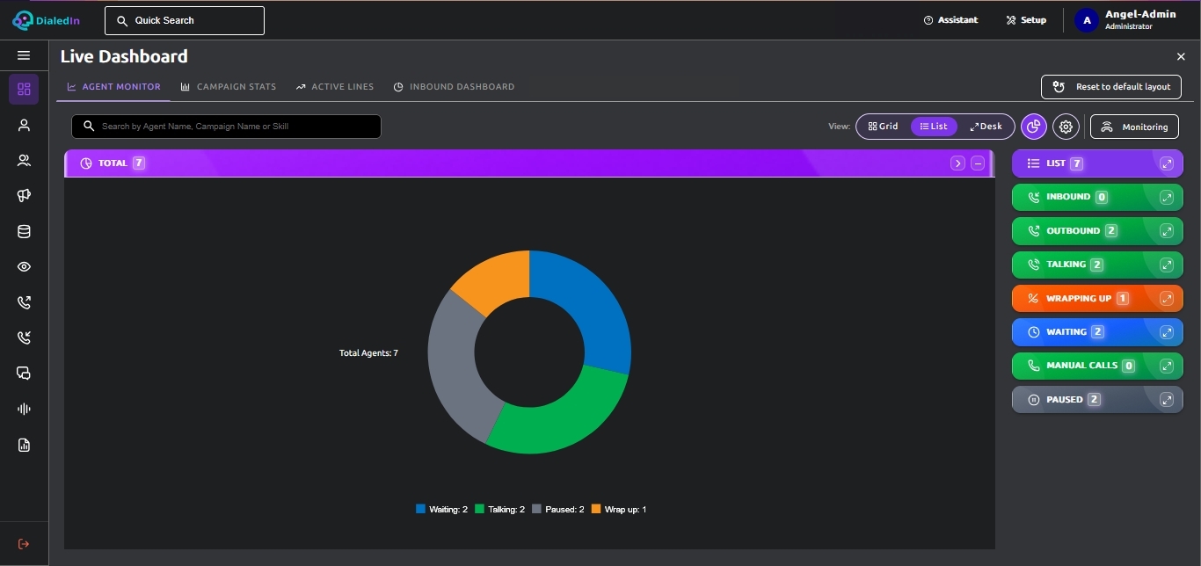This screenshot has height=566, width=1201.
Task: Toggle the pie chart view button
Action: [1034, 127]
